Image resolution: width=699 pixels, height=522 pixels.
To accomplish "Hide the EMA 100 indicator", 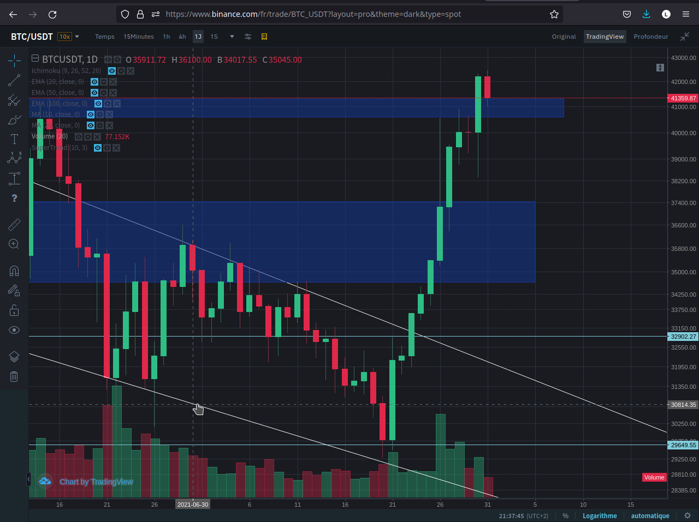I will (98, 104).
